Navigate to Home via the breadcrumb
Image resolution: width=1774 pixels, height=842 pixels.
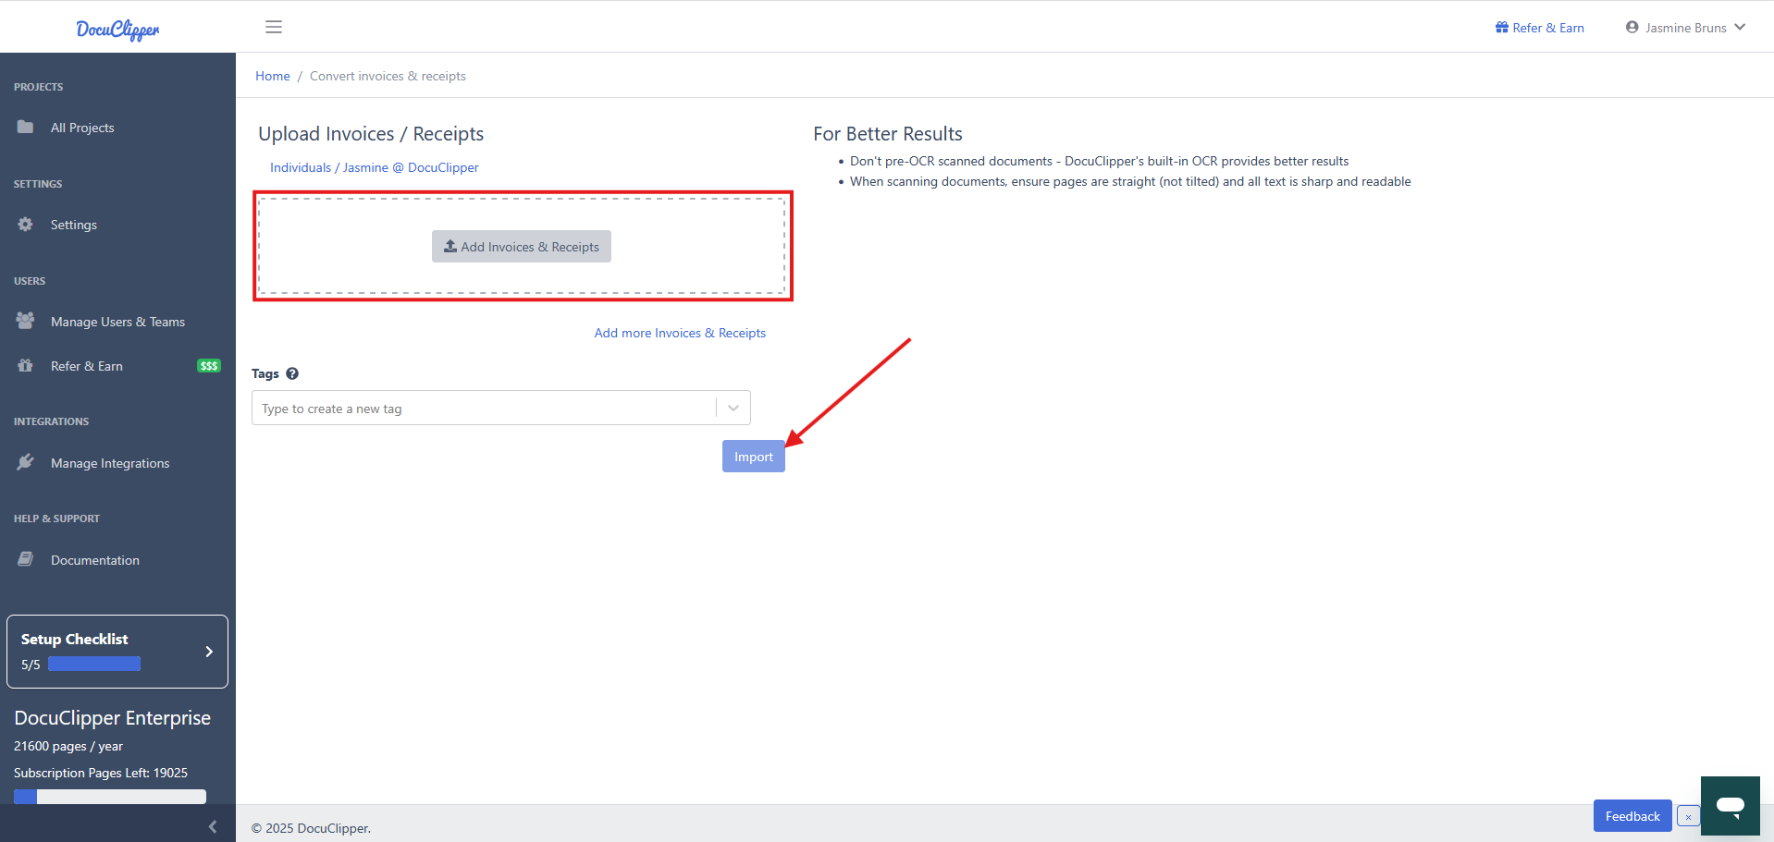[x=272, y=76]
